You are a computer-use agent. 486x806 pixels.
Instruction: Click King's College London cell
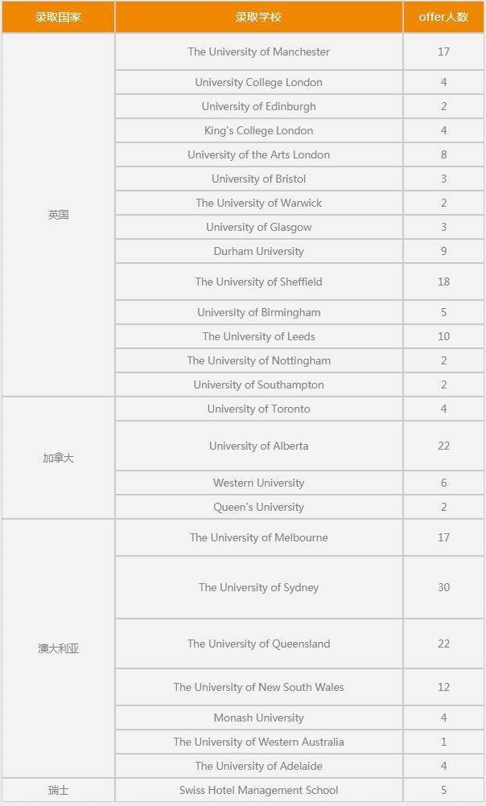tap(258, 130)
